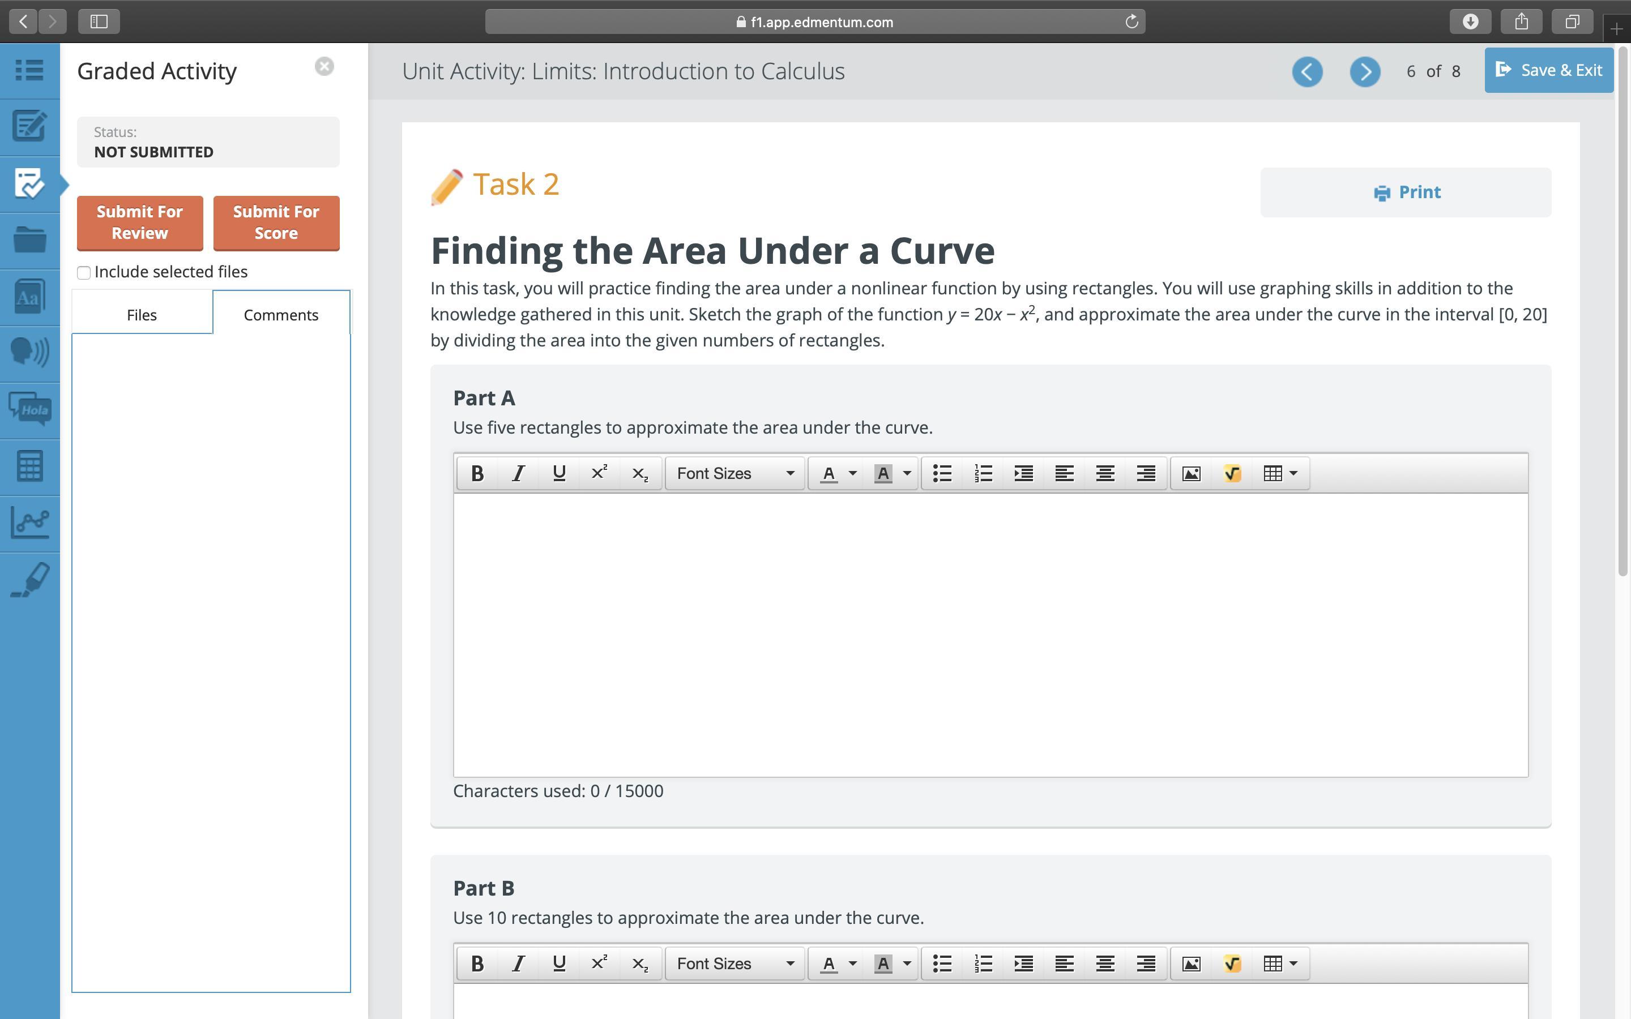Open the text-to-speech speaking head icon

29,352
